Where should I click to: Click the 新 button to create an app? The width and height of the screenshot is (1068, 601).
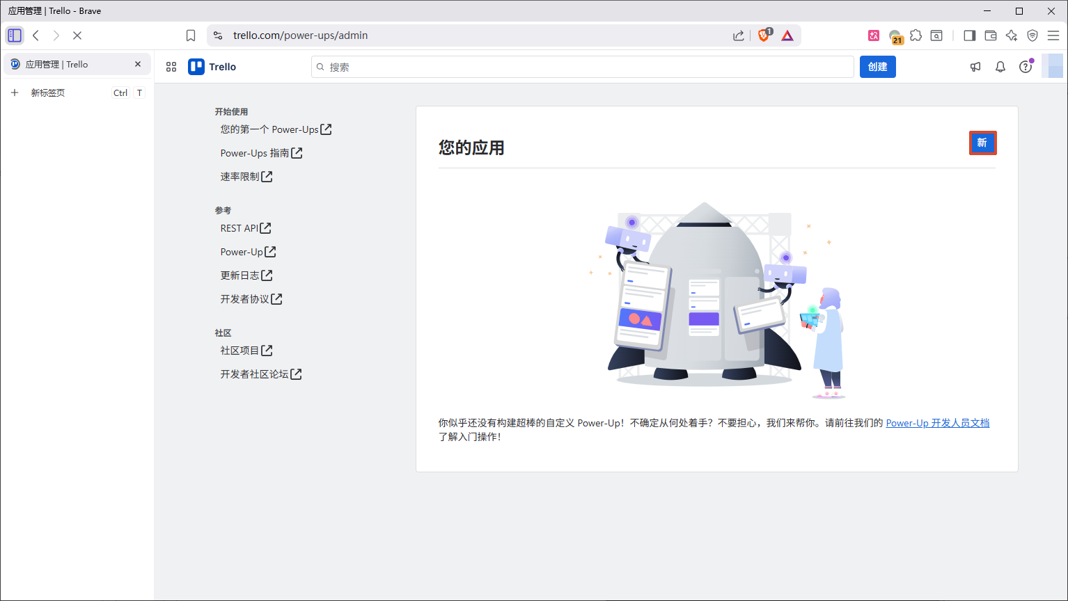point(982,143)
